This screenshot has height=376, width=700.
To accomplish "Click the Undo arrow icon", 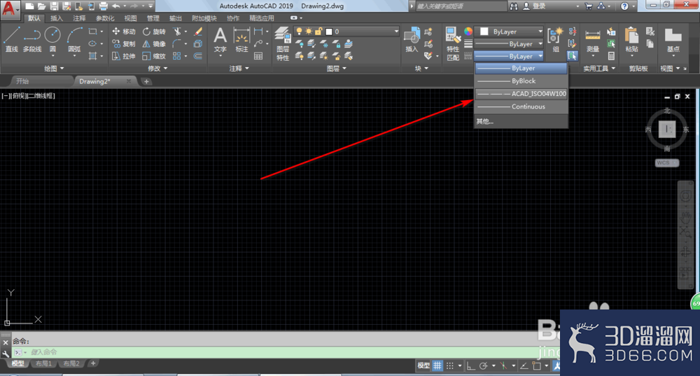I will click(x=116, y=6).
